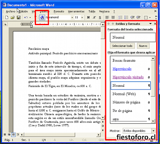Screen dimensions: 160x144
Task: Click the Nuevo style button
Action: [x=143, y=46]
